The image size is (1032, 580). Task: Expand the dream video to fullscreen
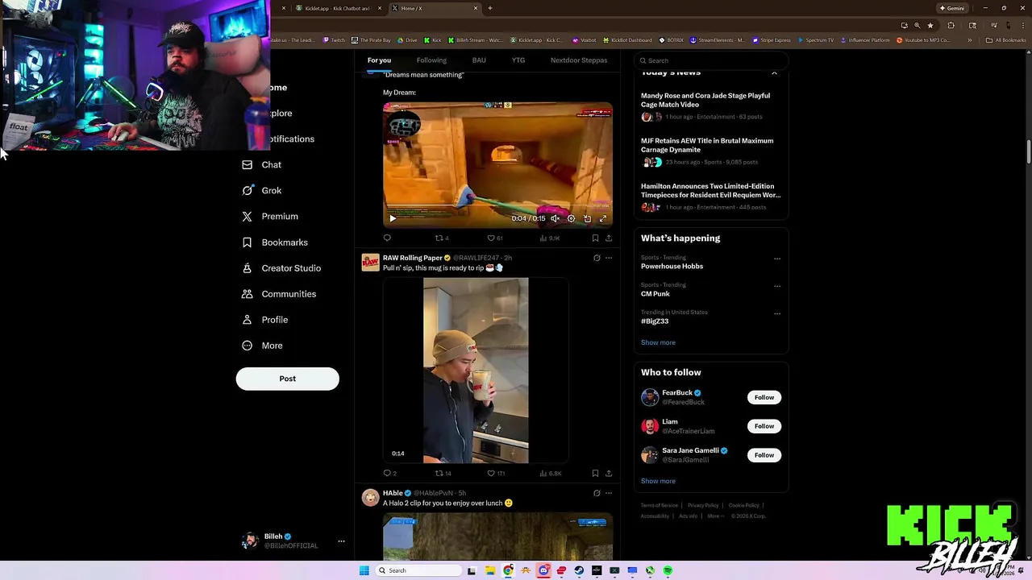(602, 218)
